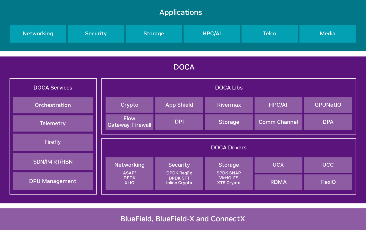Open the GPUNetIO library block

coord(328,105)
